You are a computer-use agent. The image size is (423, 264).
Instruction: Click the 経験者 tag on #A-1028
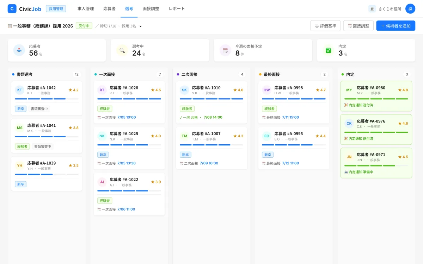pos(105,109)
